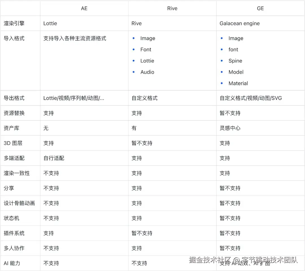Click the Material bullet item under GE
This screenshot has height=271, width=305.
tap(238, 83)
